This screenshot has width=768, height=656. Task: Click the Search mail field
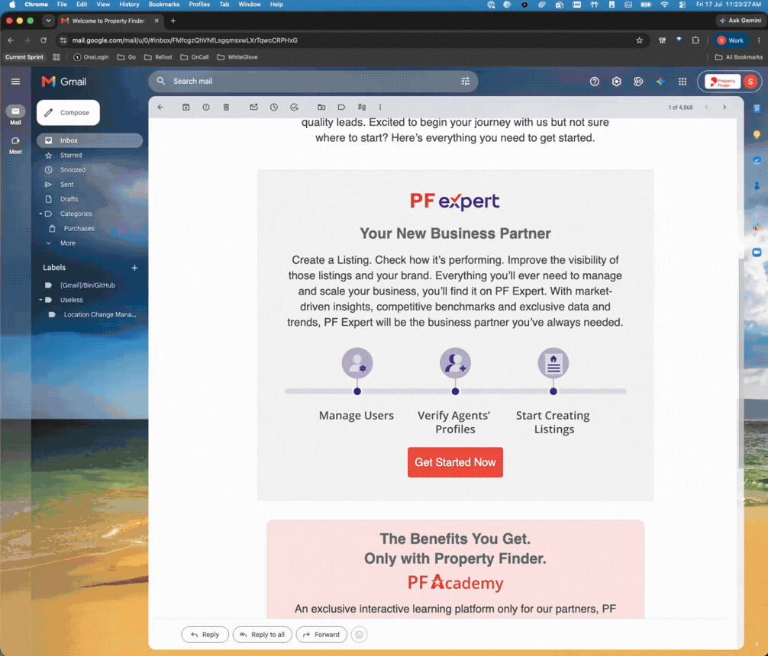(x=312, y=82)
